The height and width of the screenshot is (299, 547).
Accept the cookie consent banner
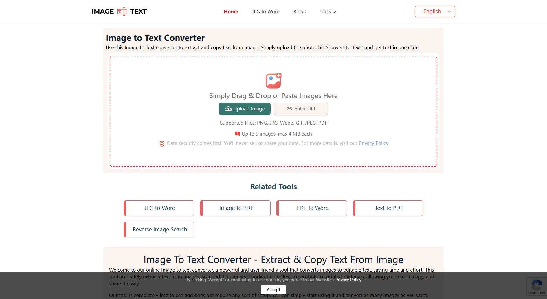pos(273,289)
